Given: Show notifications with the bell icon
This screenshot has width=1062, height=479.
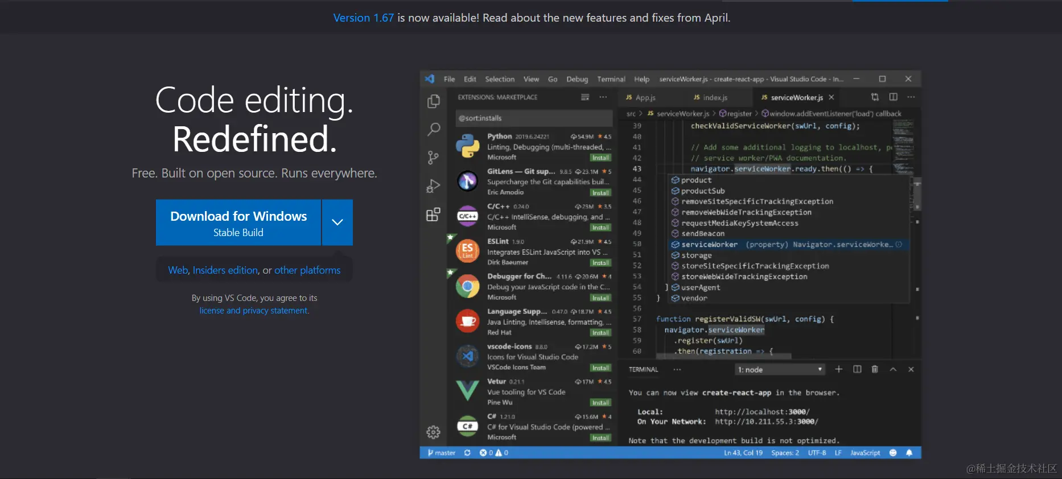Looking at the screenshot, I should pyautogui.click(x=909, y=453).
